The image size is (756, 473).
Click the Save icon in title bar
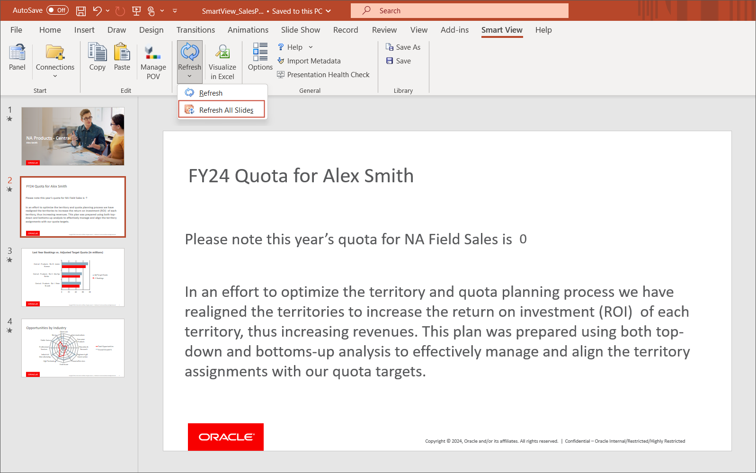pos(81,10)
